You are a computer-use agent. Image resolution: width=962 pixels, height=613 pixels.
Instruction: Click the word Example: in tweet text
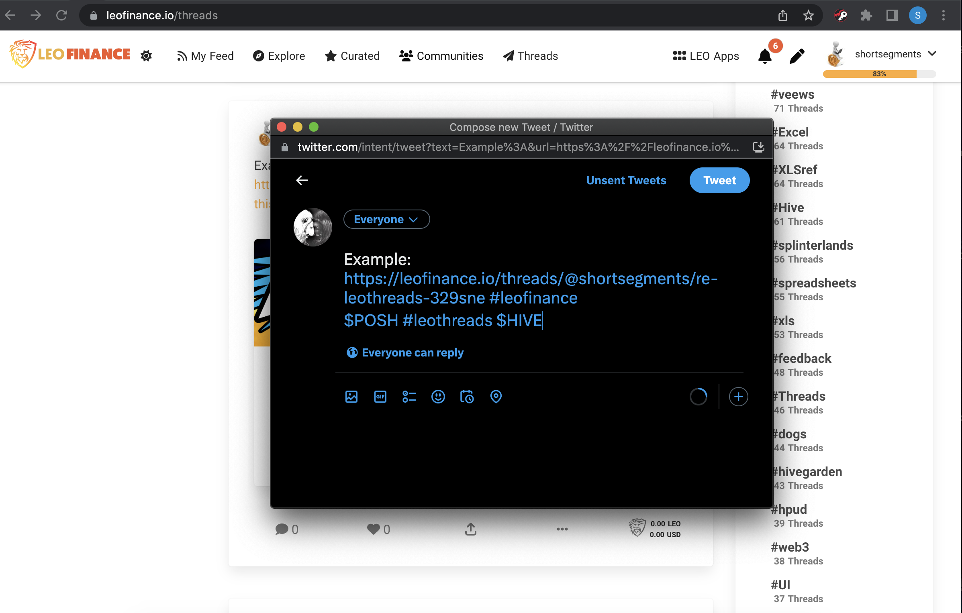point(377,259)
